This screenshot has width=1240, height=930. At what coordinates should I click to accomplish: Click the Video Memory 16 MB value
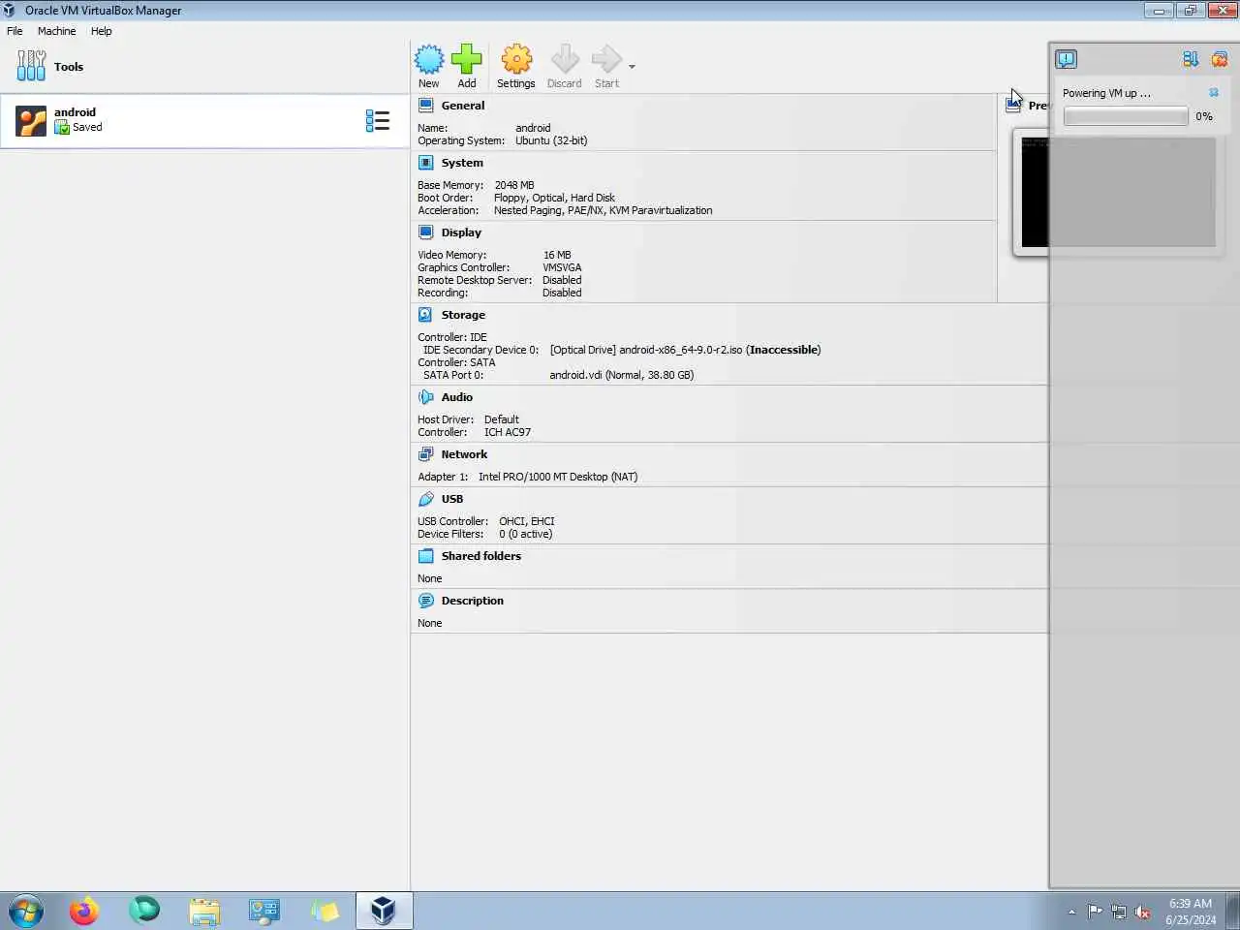(x=557, y=255)
